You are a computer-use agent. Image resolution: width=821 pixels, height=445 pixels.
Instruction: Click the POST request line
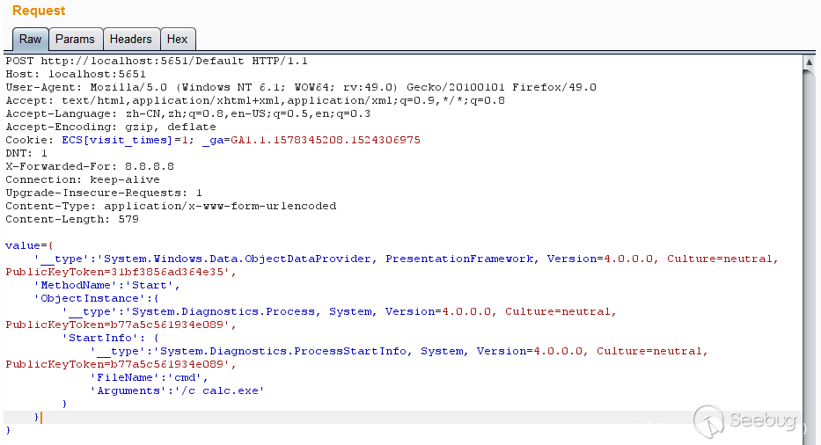[x=157, y=62]
